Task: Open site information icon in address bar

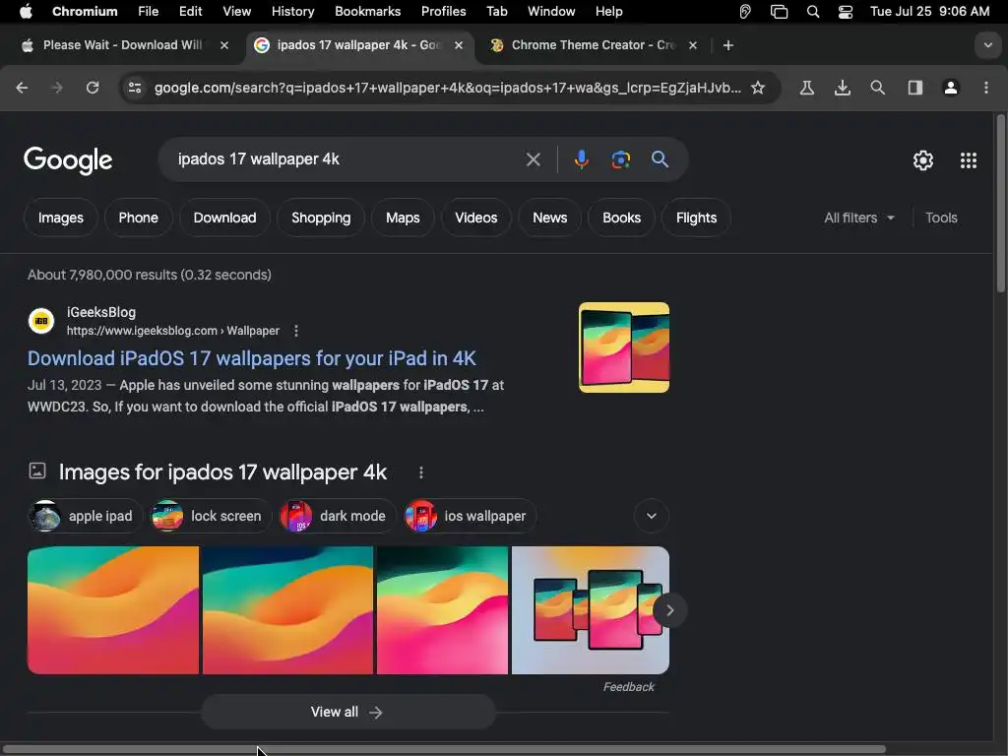Action: click(x=134, y=88)
